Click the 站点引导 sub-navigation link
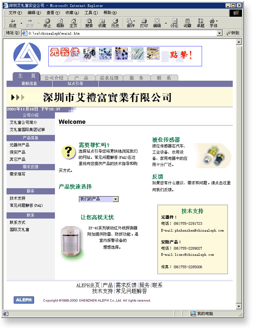Viewport: 254px width, 329px height. (x=76, y=84)
